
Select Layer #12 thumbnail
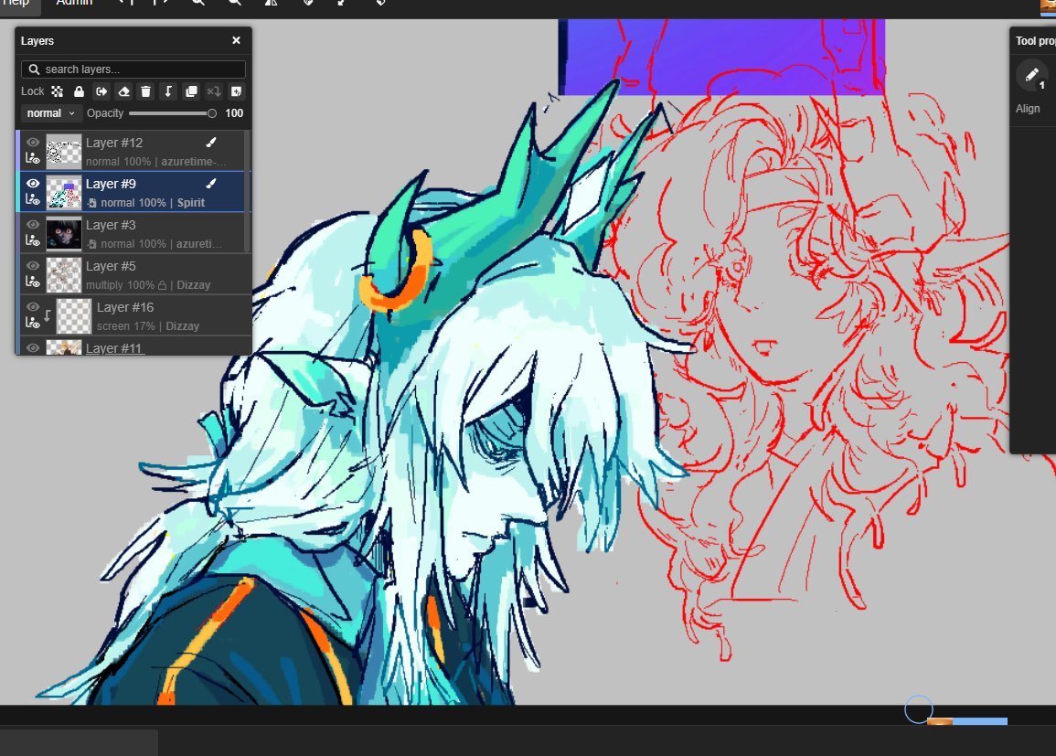[x=64, y=150]
